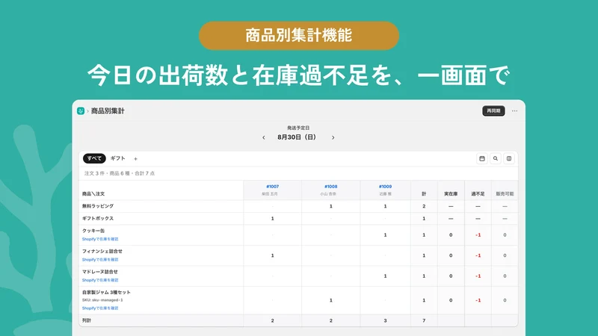Select the 無料ラッピング row name

98,206
